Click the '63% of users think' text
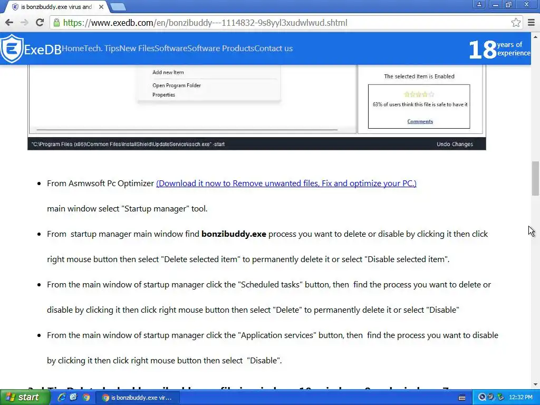 click(420, 104)
